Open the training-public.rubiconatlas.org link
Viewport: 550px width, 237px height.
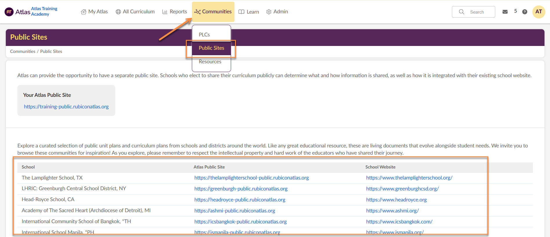point(66,107)
